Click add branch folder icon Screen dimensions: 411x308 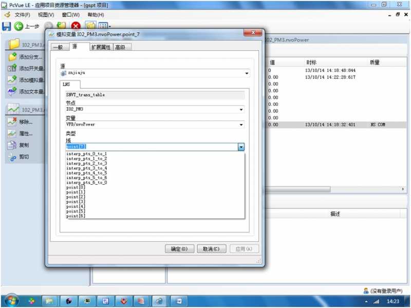[x=12, y=56]
